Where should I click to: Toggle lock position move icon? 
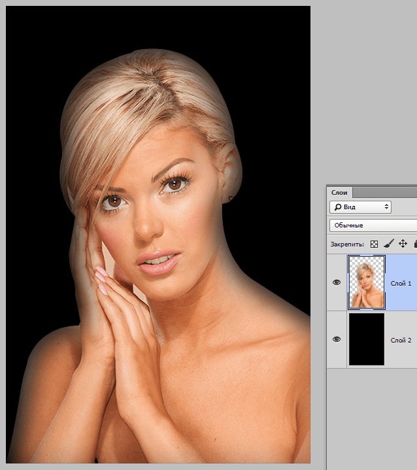tap(403, 244)
